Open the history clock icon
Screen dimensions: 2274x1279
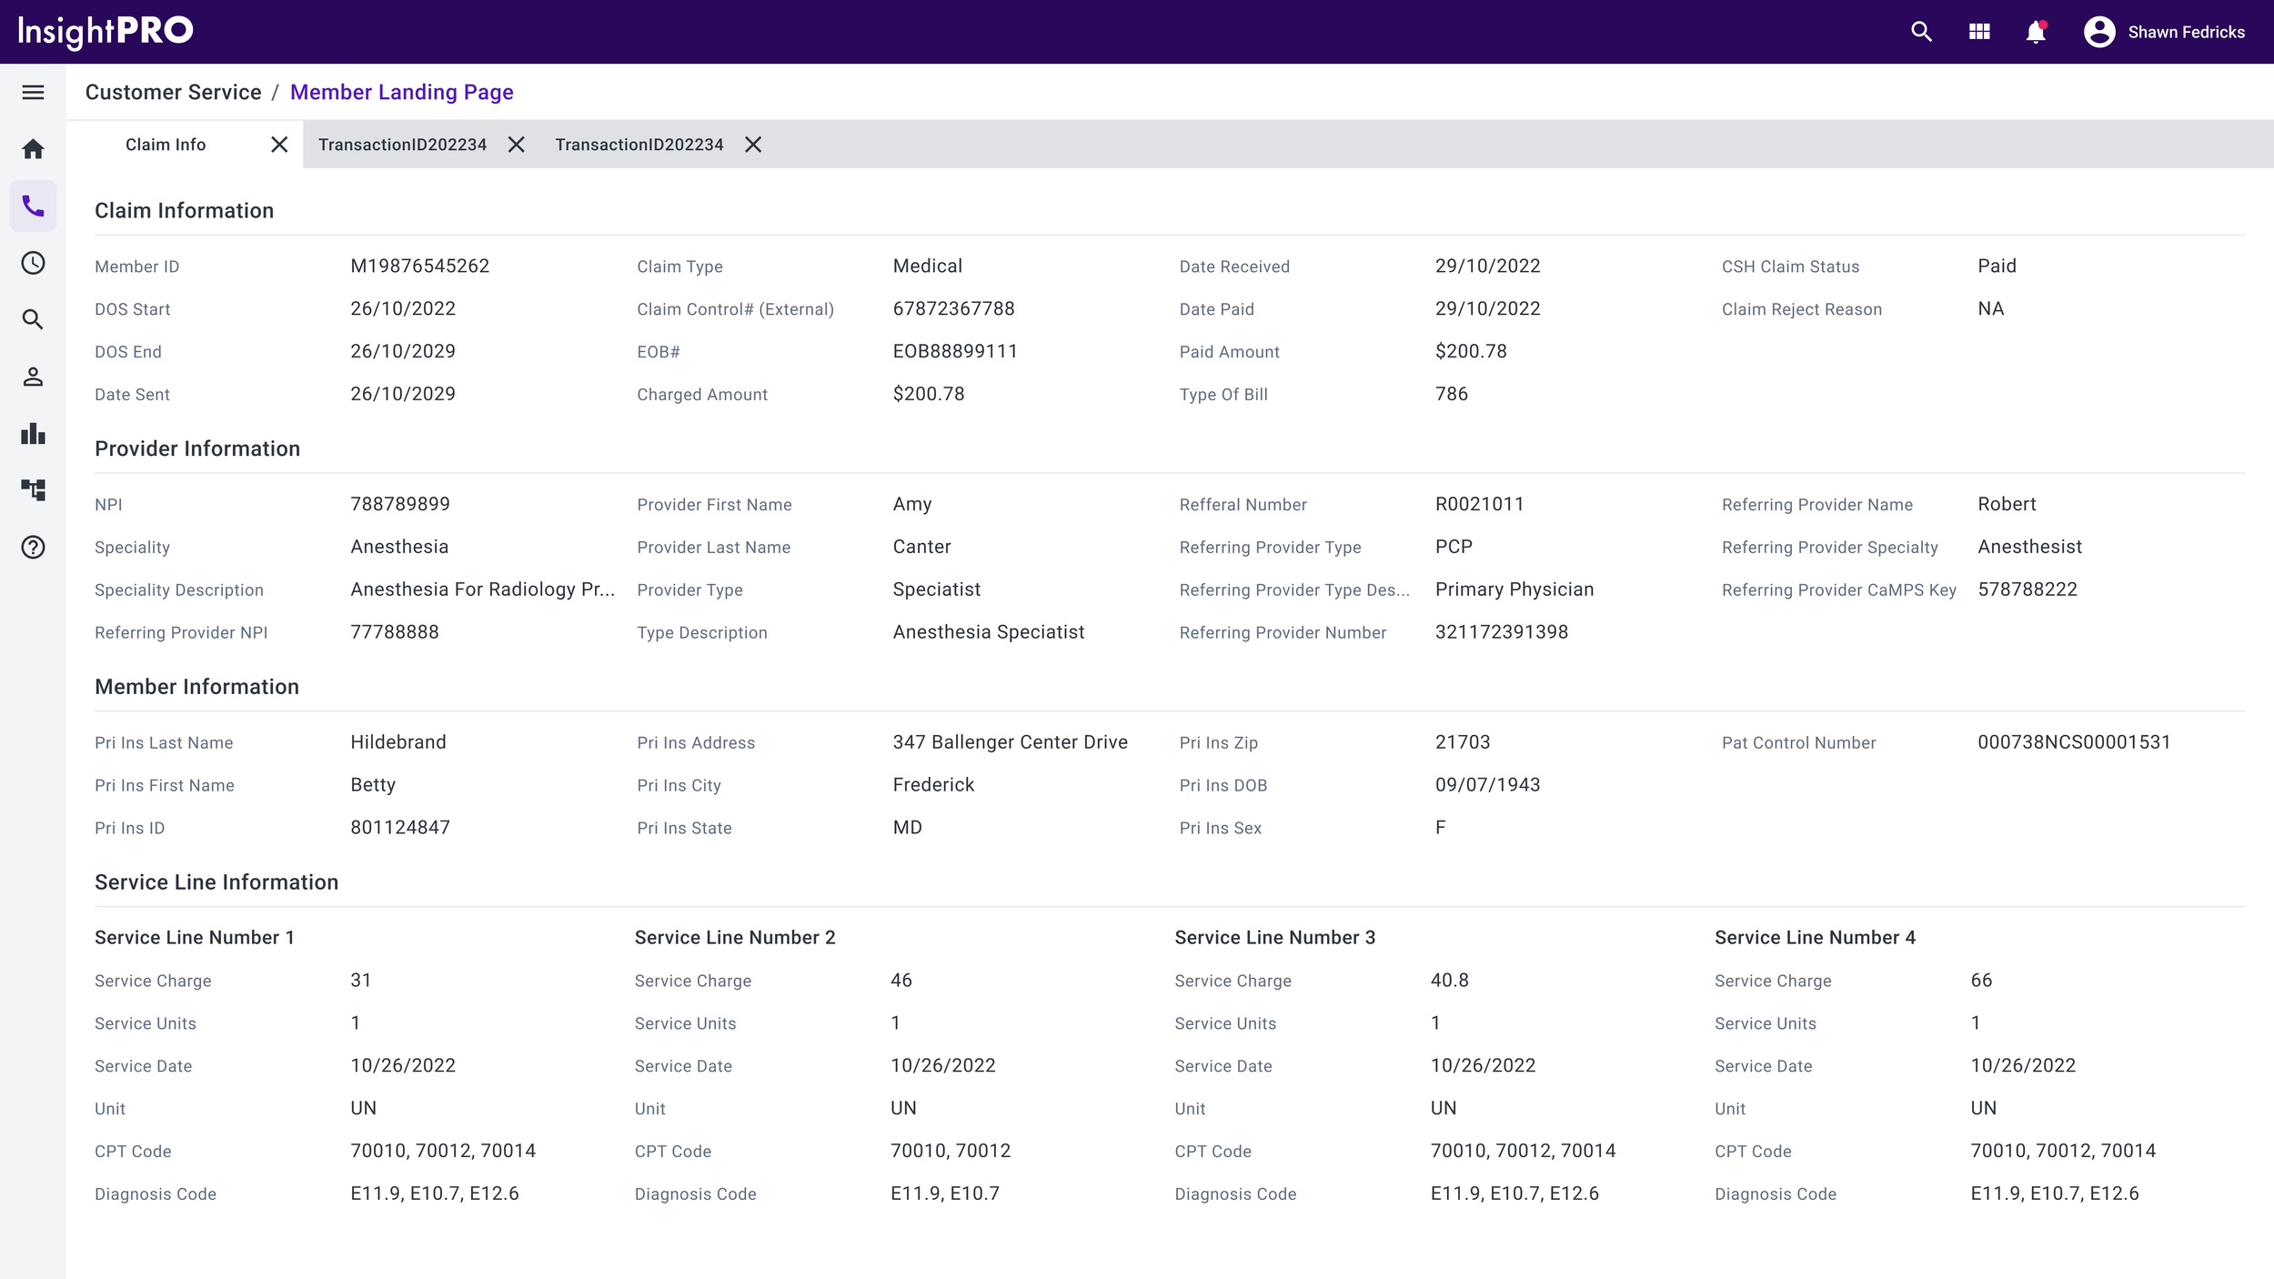pyautogui.click(x=33, y=263)
